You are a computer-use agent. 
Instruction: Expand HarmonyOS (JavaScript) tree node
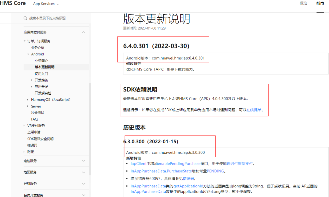click(x=28, y=100)
